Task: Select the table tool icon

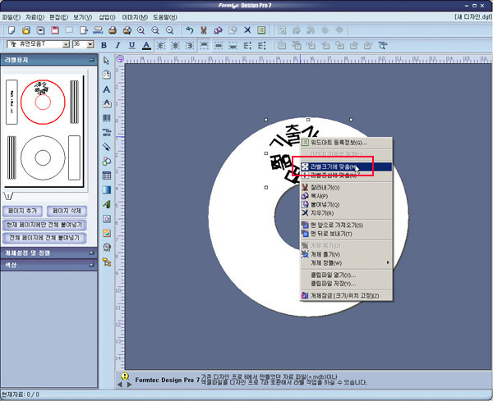Action: [106, 175]
